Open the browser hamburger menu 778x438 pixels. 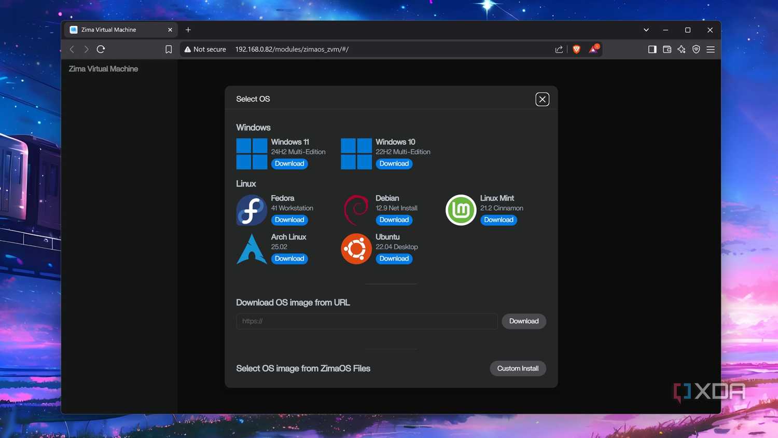[711, 49]
